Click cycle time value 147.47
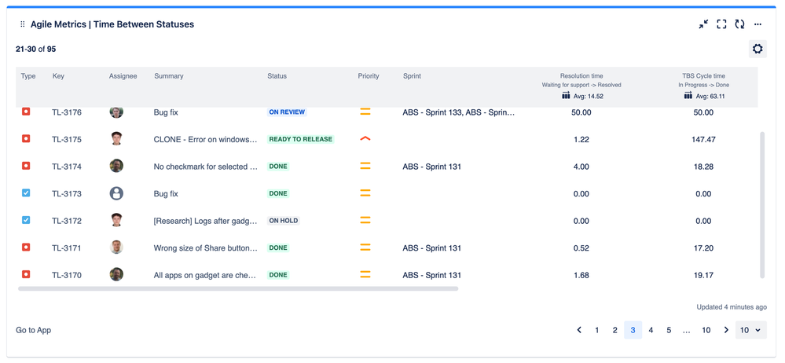785x363 pixels. [703, 139]
